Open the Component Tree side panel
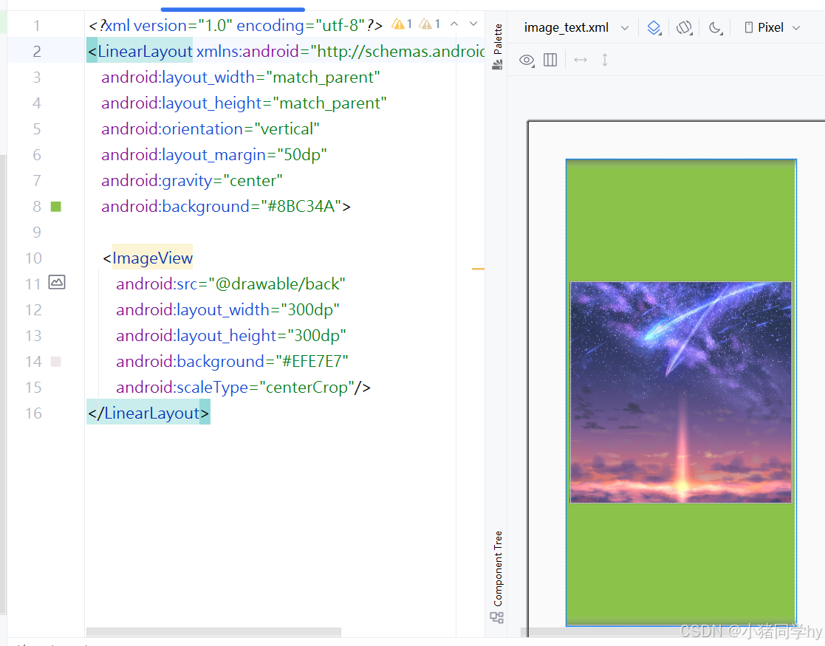Viewport: 825px width, 646px height. click(497, 577)
